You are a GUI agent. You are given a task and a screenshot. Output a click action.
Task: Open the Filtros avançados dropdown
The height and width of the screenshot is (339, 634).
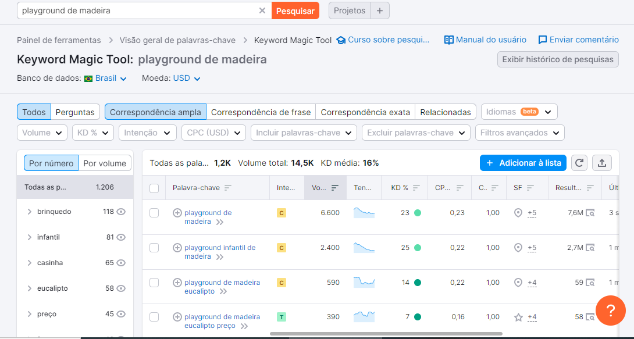click(x=519, y=133)
